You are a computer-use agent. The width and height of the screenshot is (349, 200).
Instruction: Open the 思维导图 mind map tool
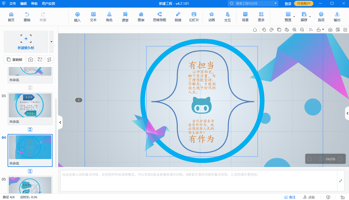pos(160,17)
